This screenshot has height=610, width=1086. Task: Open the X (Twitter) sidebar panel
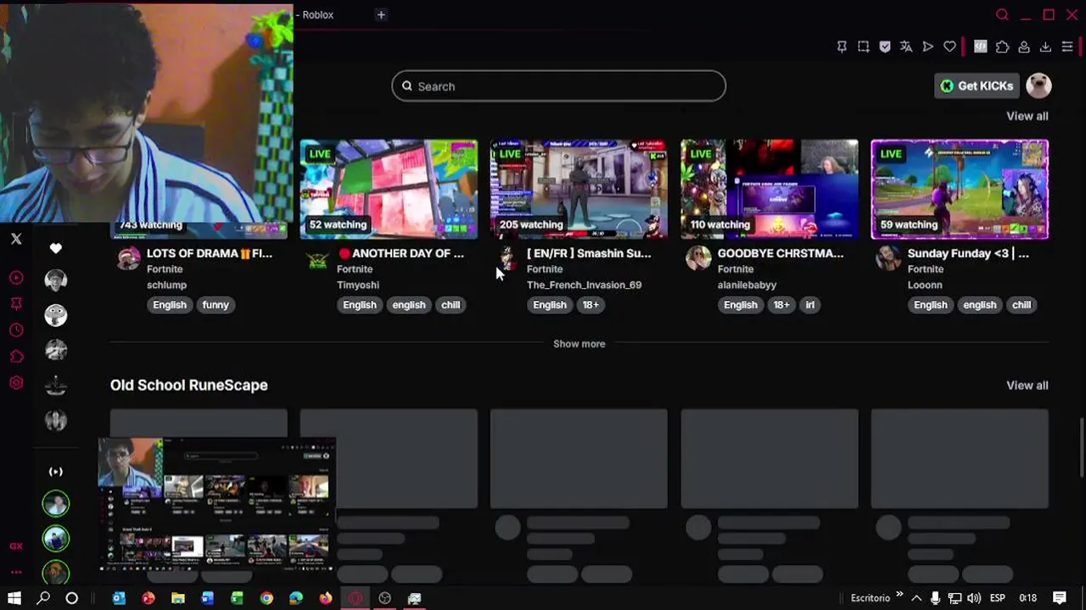click(16, 240)
